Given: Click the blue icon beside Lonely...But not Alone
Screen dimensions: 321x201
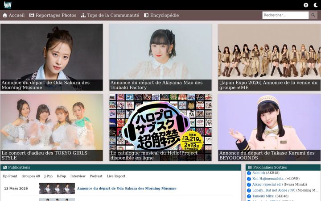Looking at the screenshot, I should tap(249, 190).
